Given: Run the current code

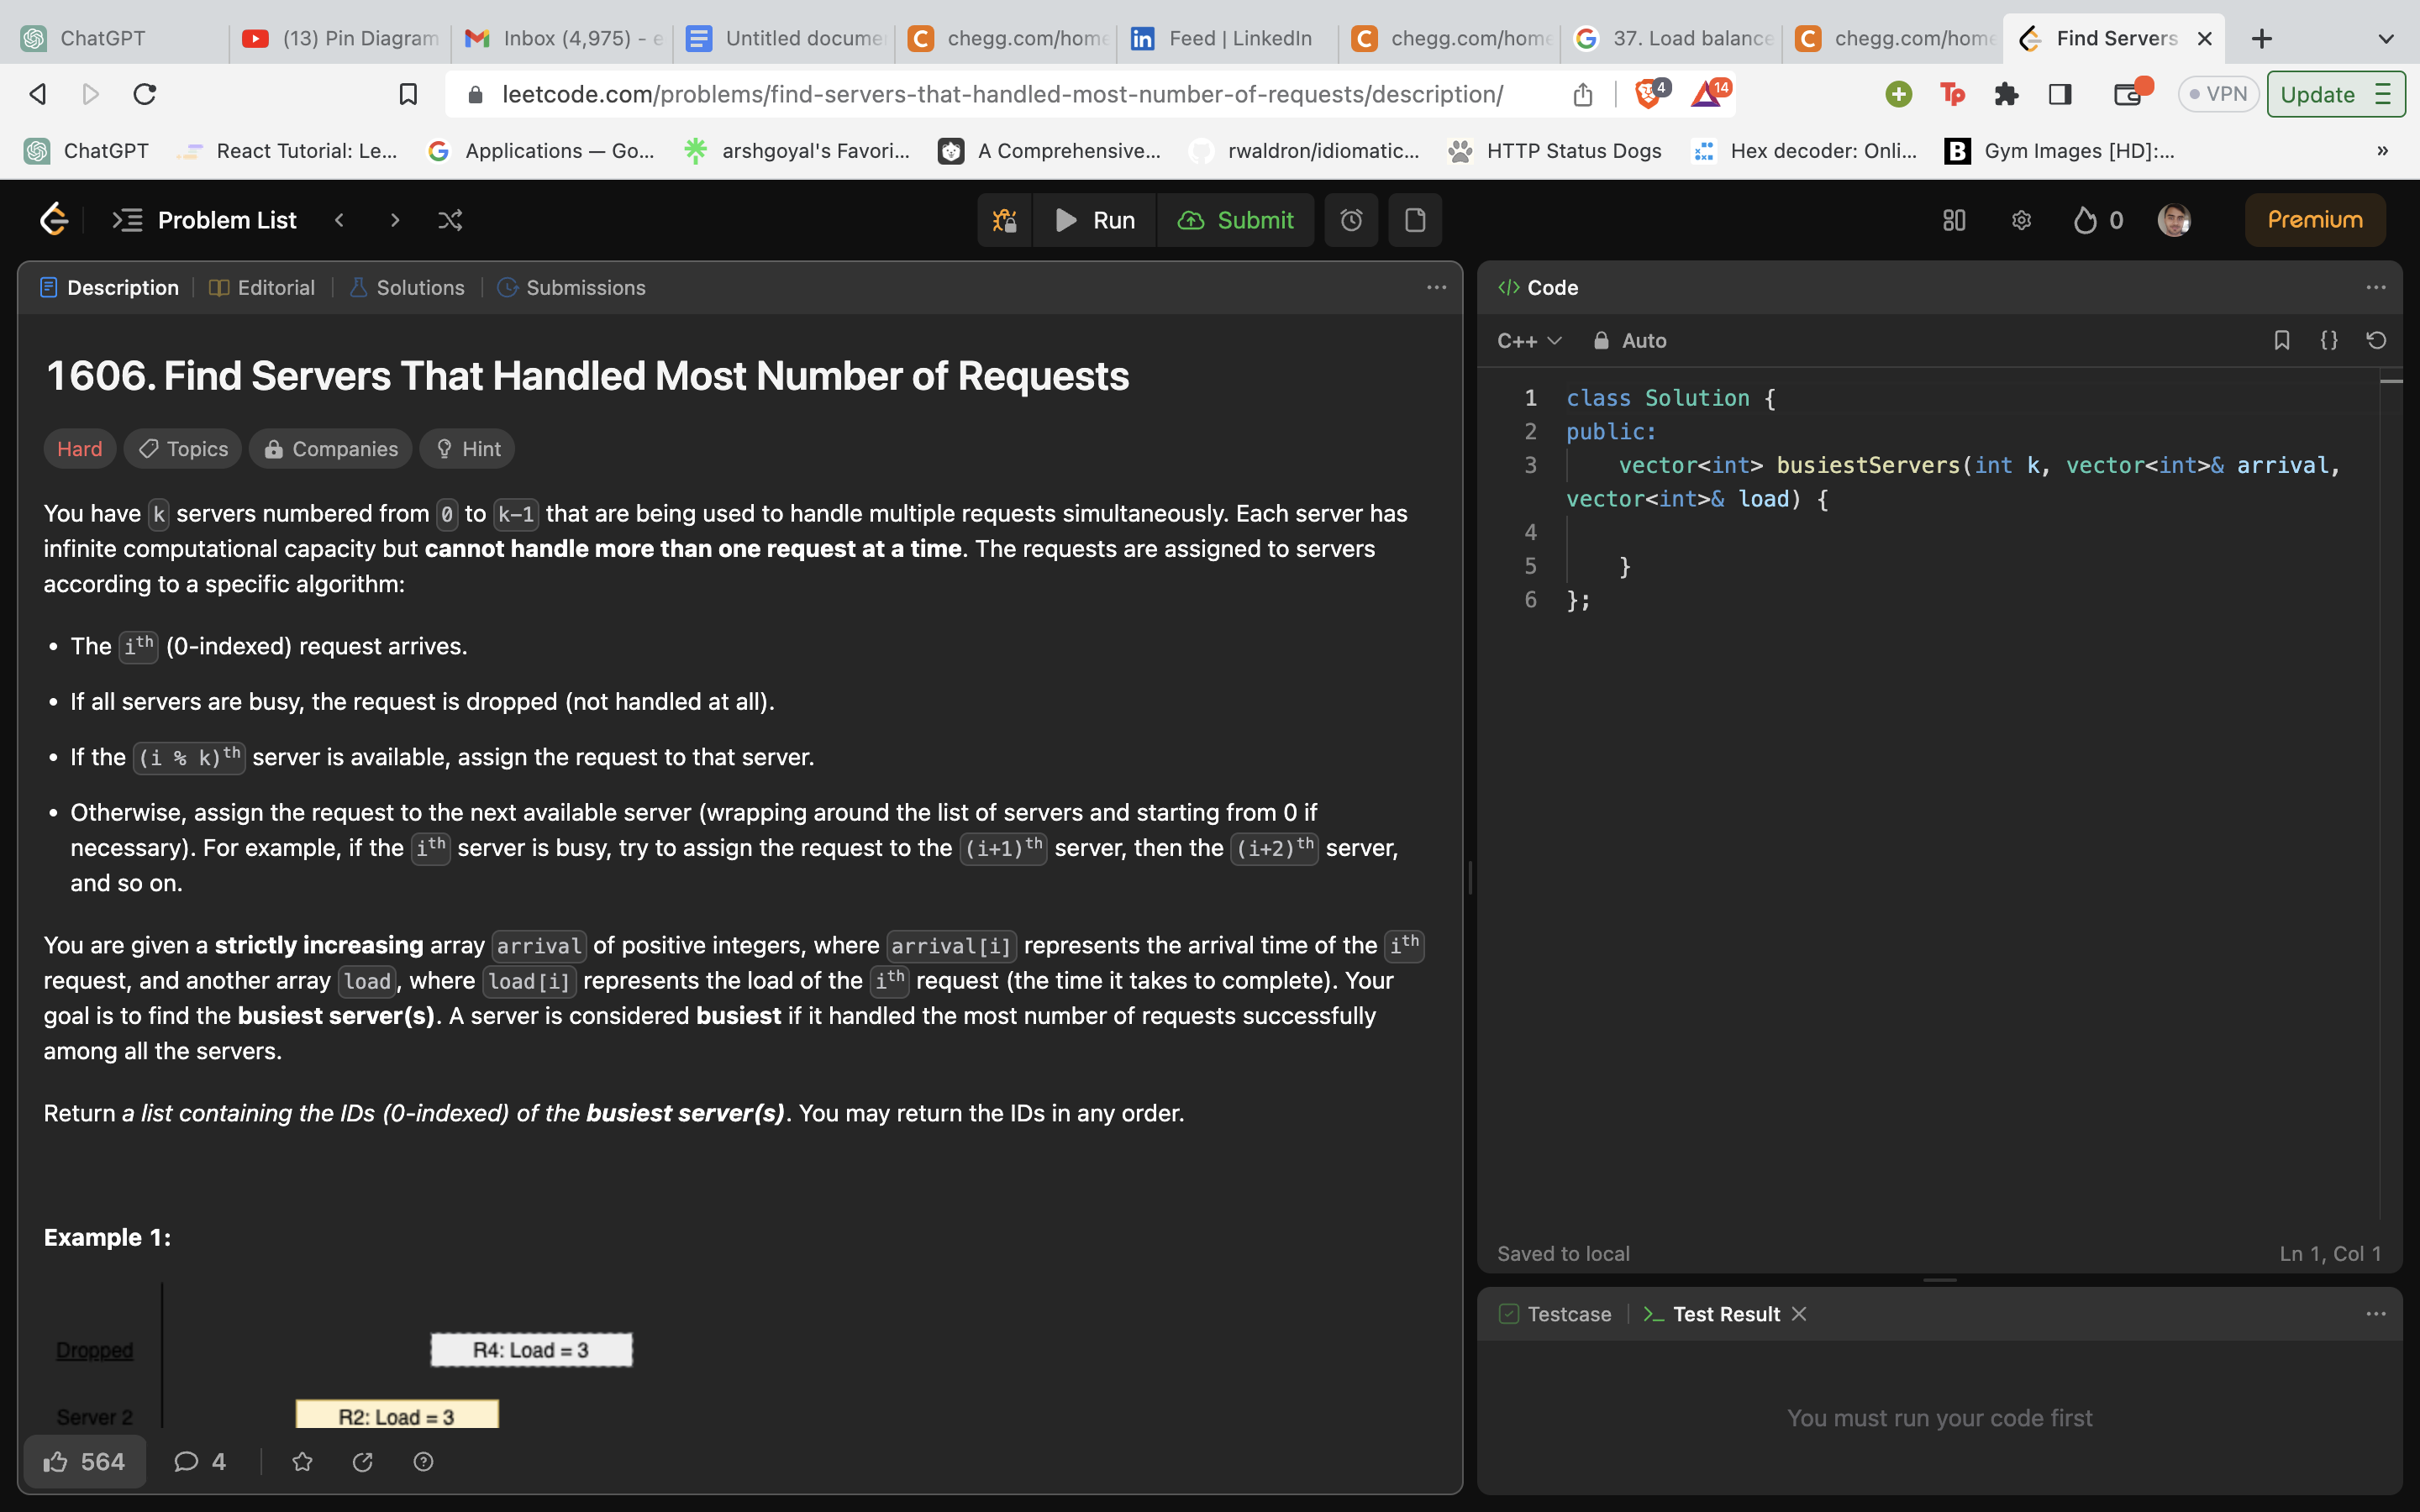Looking at the screenshot, I should point(1095,220).
